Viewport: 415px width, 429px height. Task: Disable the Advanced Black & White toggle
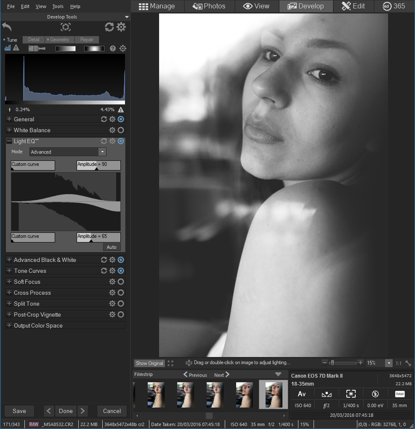[121, 260]
